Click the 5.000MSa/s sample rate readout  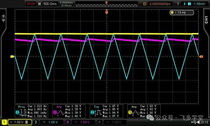coord(66,3)
